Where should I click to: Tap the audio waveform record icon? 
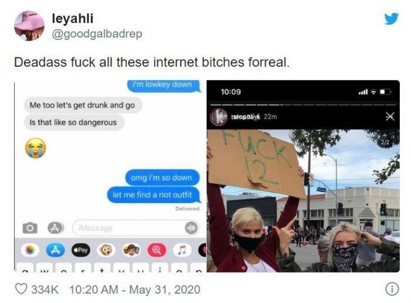(x=191, y=228)
